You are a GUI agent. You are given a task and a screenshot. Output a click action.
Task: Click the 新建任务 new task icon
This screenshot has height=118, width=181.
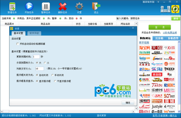tap(12, 8)
